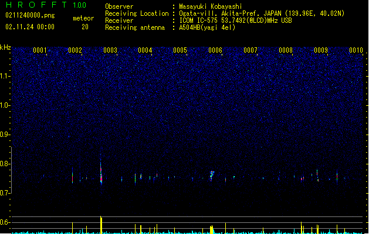The height and width of the screenshot is (234, 369).
Task: Click the Observer label
Action: (x=119, y=6)
